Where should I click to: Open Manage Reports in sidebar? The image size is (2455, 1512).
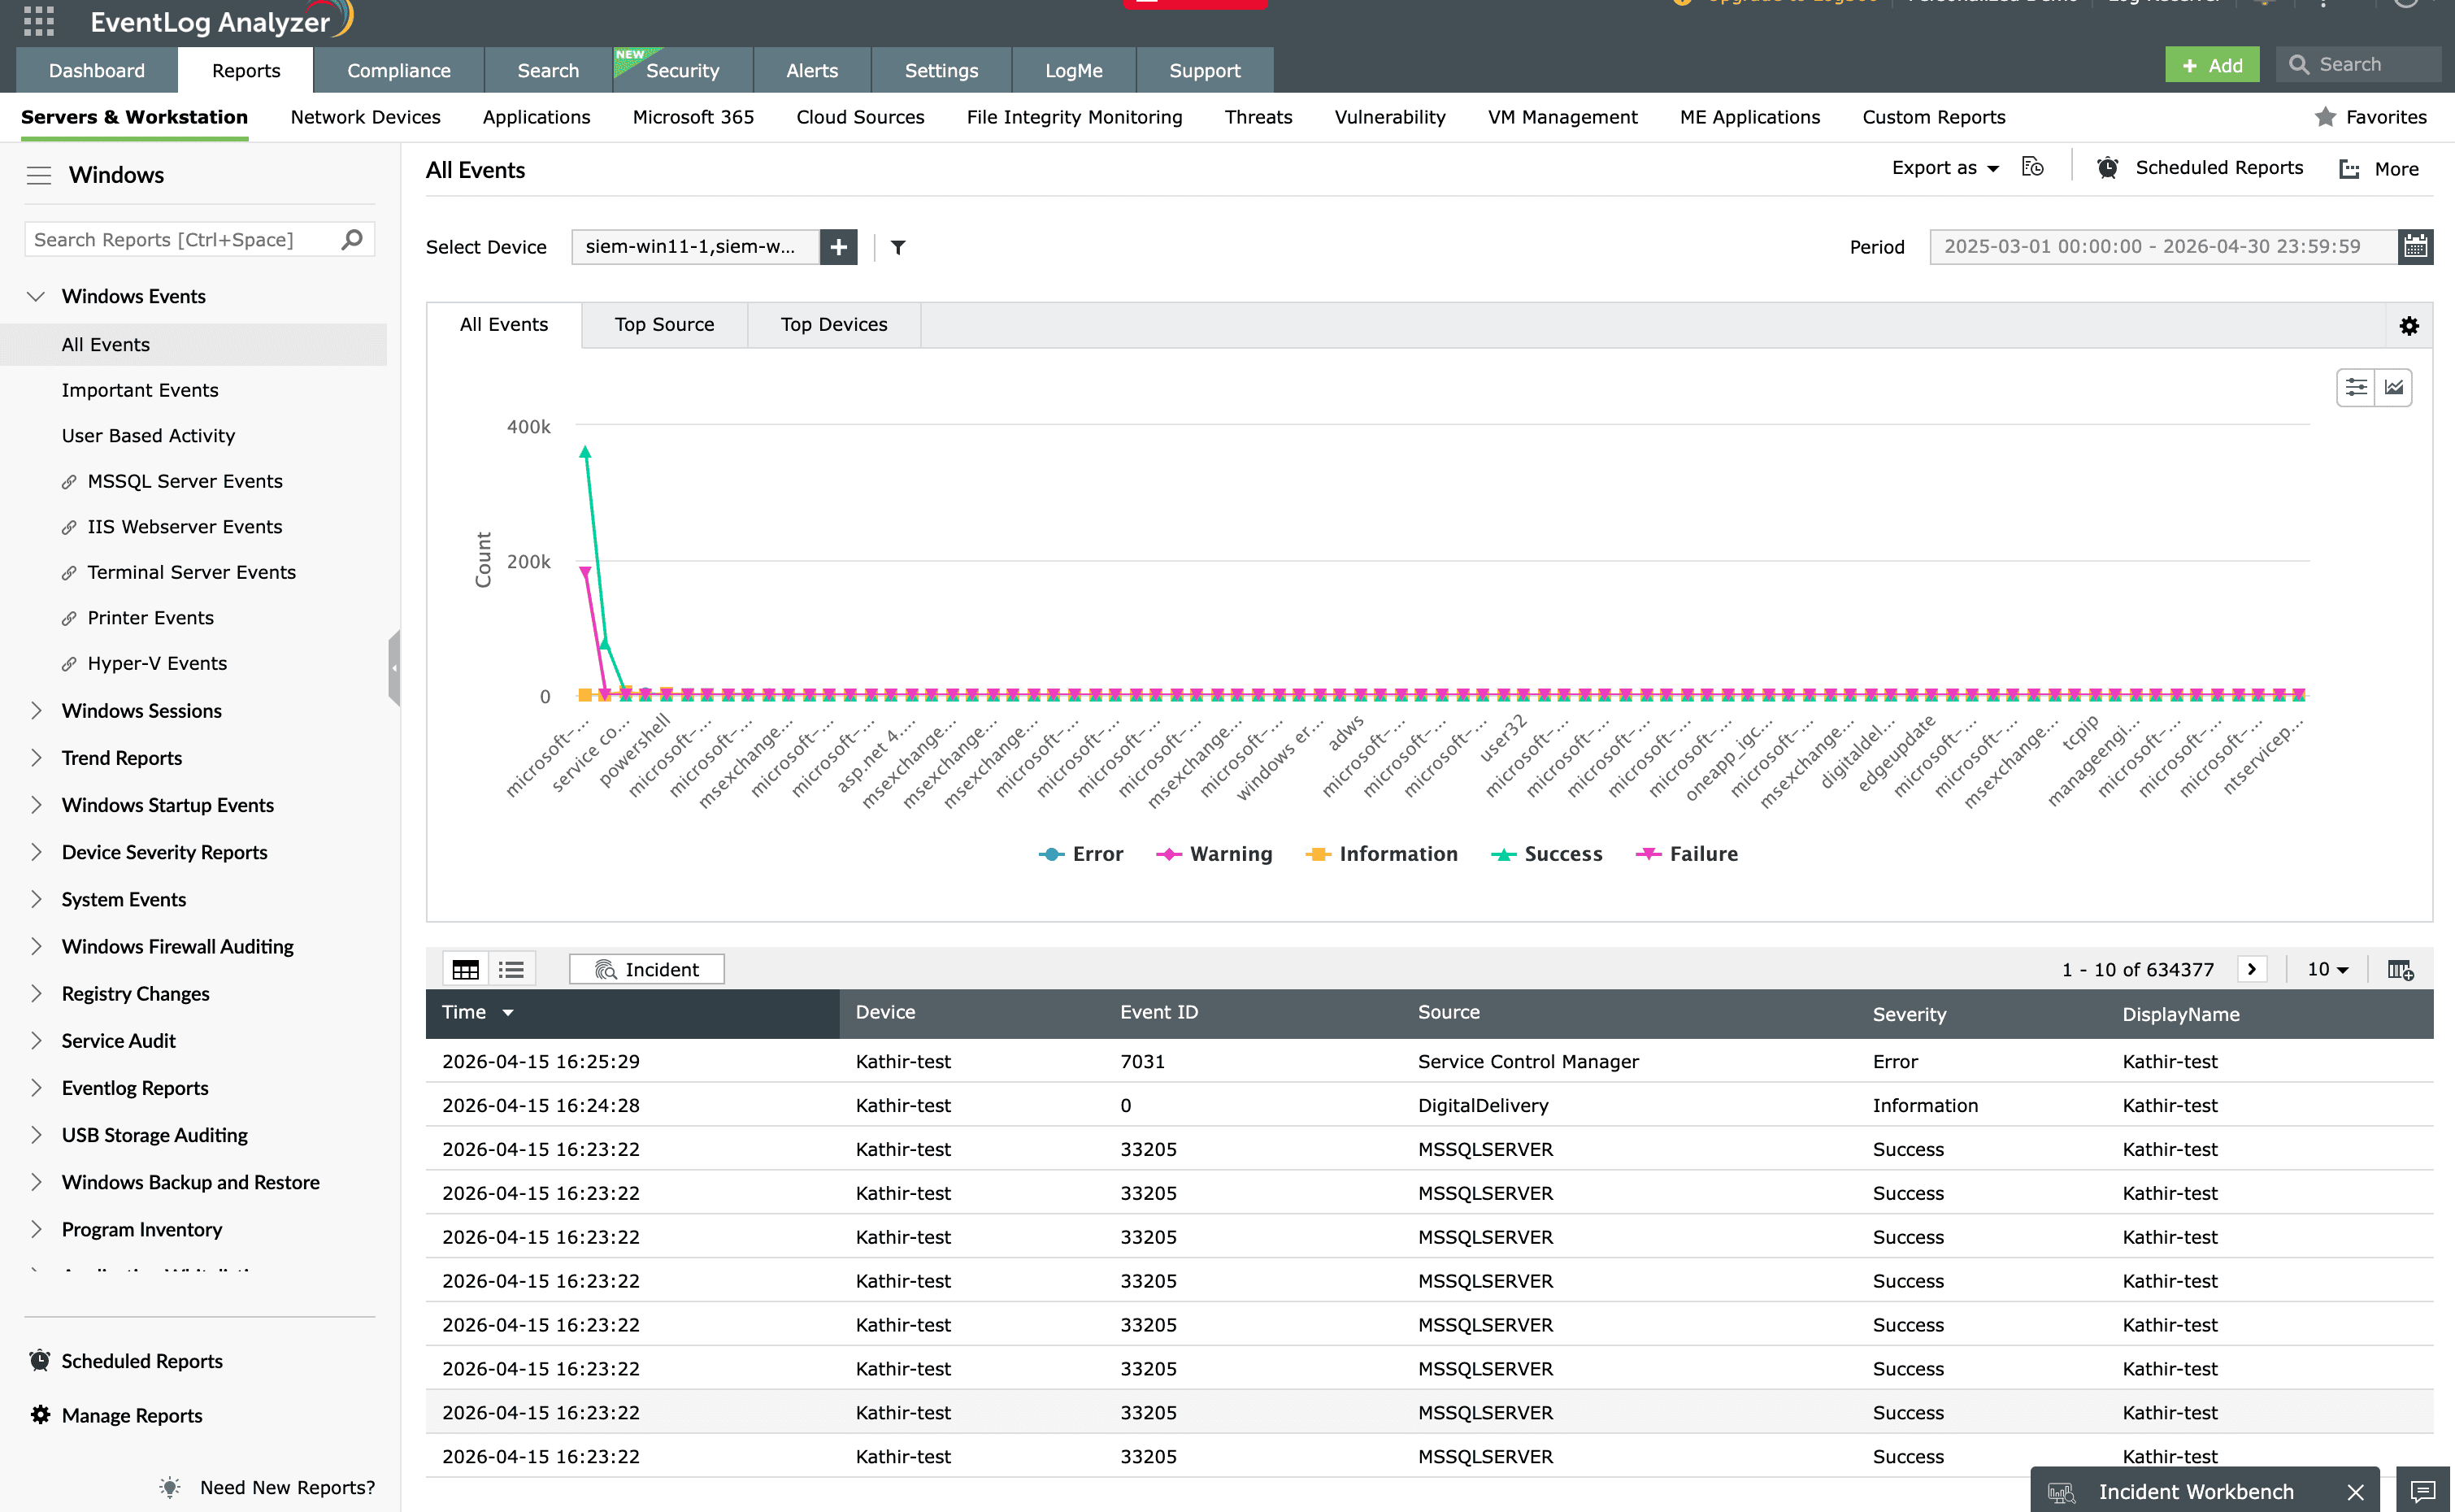coord(131,1415)
